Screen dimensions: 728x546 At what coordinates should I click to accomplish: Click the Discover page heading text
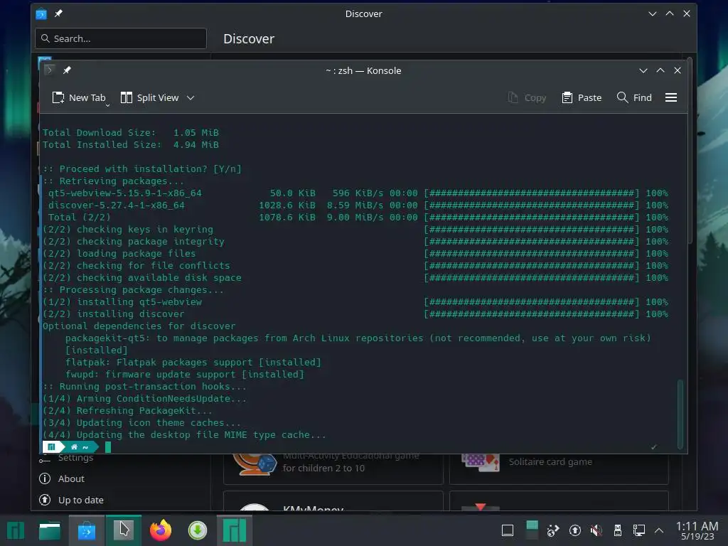coord(249,38)
